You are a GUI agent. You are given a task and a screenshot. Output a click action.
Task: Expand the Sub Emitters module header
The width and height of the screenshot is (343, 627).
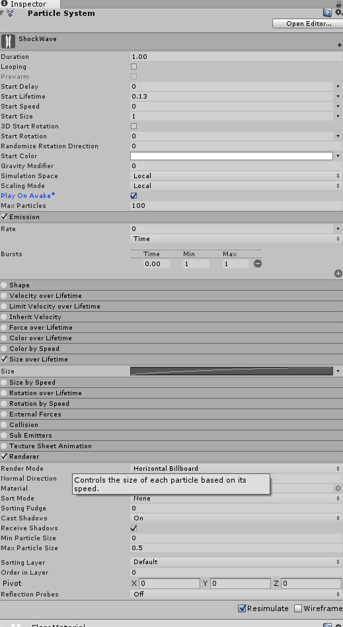coord(171,435)
